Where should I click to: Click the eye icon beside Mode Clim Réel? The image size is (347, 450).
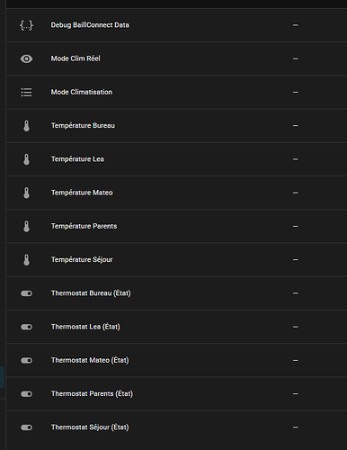pos(26,58)
